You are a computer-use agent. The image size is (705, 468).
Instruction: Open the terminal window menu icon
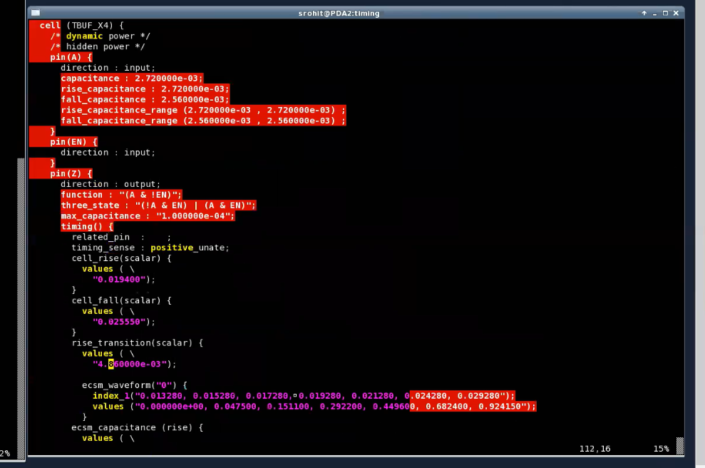click(x=36, y=13)
